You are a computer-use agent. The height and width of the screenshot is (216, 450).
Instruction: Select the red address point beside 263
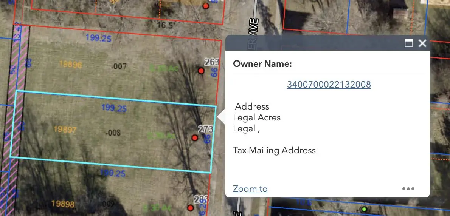pos(201,71)
